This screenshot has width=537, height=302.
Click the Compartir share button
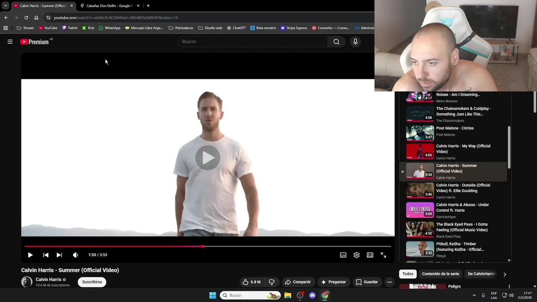pos(297,282)
